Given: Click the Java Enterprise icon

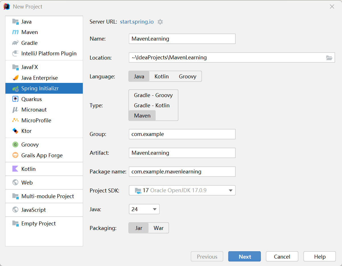Looking at the screenshot, I should tap(15, 78).
